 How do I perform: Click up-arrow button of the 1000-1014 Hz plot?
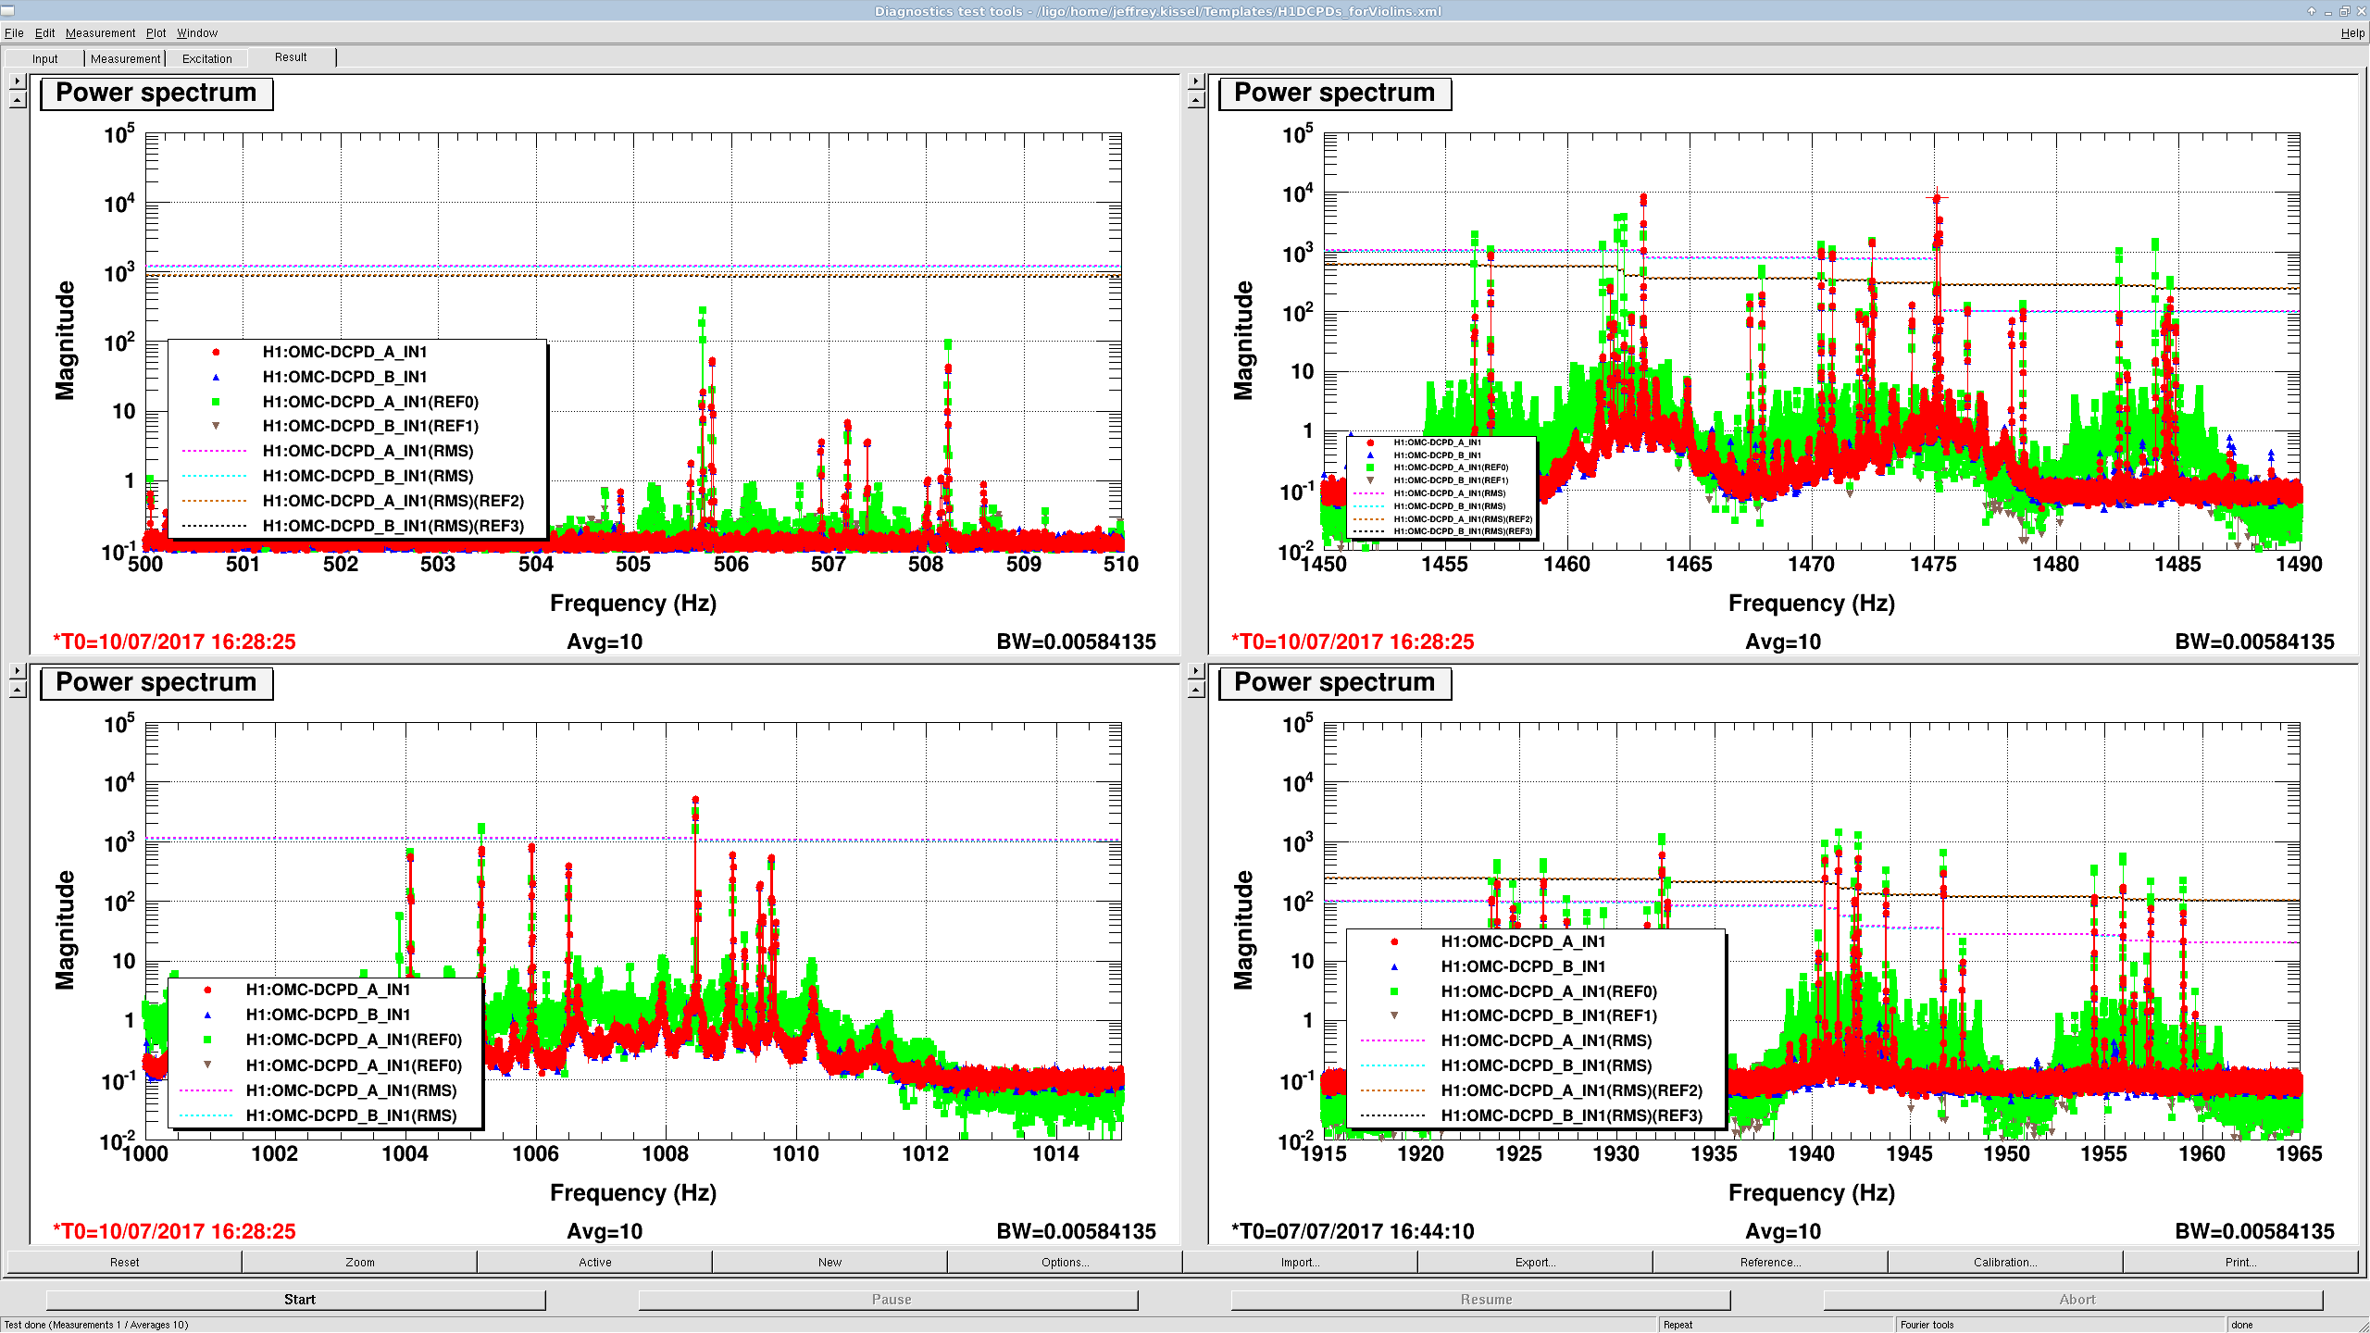pos(18,690)
